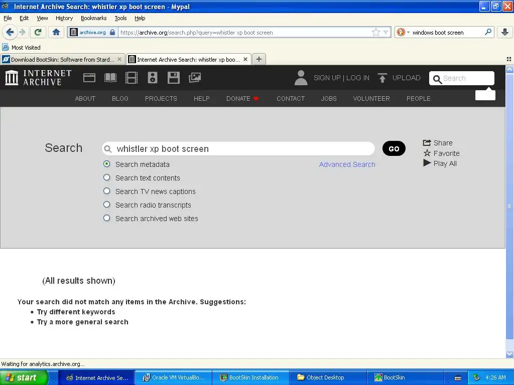Select Search metadata radio button
The width and height of the screenshot is (514, 385).
pyautogui.click(x=106, y=164)
